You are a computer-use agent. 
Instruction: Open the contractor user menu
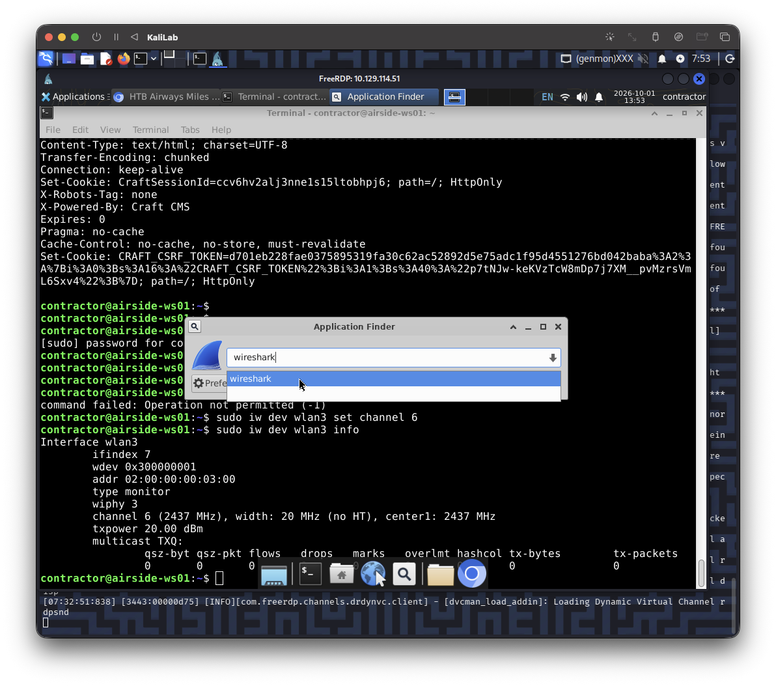click(x=684, y=96)
